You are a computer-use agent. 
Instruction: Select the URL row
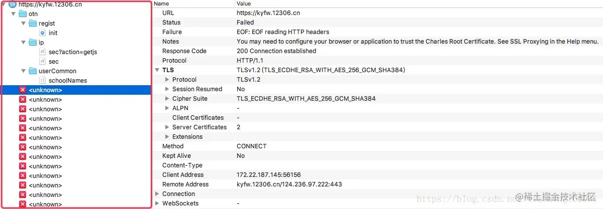(378, 13)
